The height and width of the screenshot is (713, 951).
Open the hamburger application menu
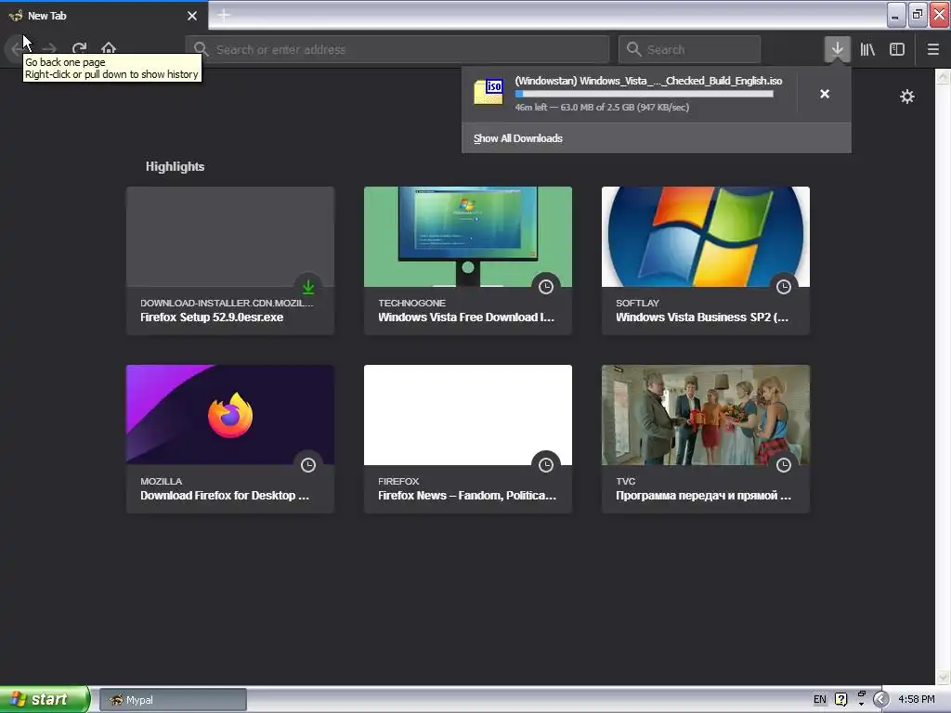tap(932, 49)
